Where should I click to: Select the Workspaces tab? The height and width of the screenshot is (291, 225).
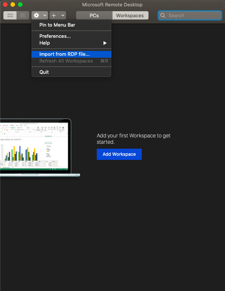[130, 15]
